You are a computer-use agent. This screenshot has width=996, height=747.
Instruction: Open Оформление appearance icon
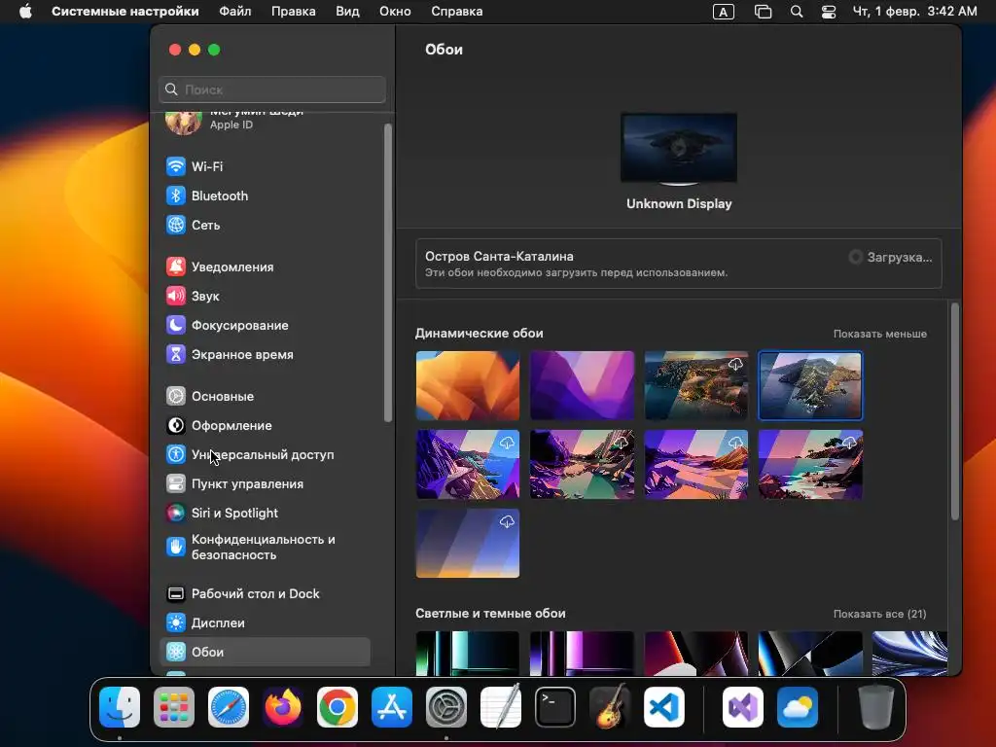[176, 426]
